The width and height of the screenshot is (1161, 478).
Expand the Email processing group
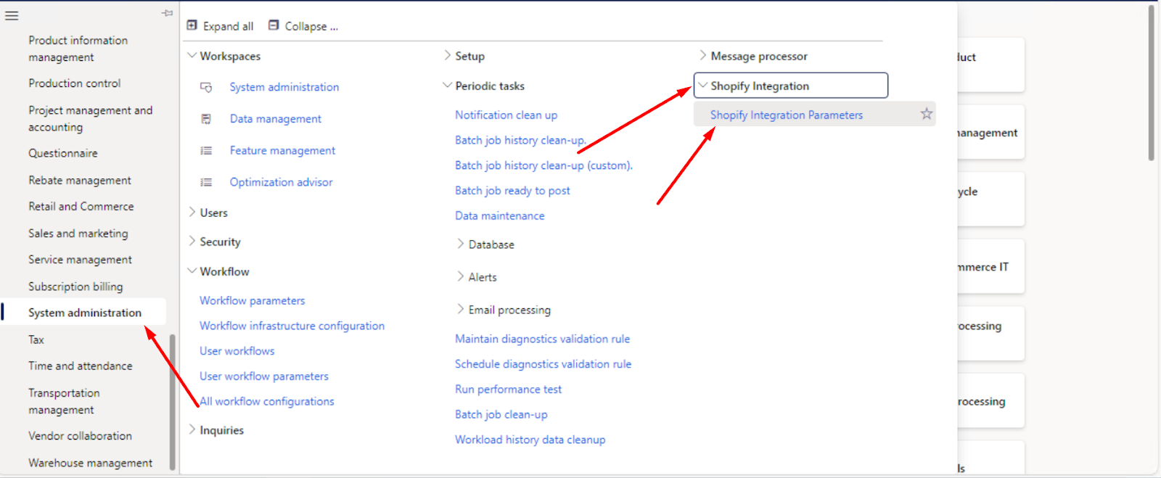(461, 310)
